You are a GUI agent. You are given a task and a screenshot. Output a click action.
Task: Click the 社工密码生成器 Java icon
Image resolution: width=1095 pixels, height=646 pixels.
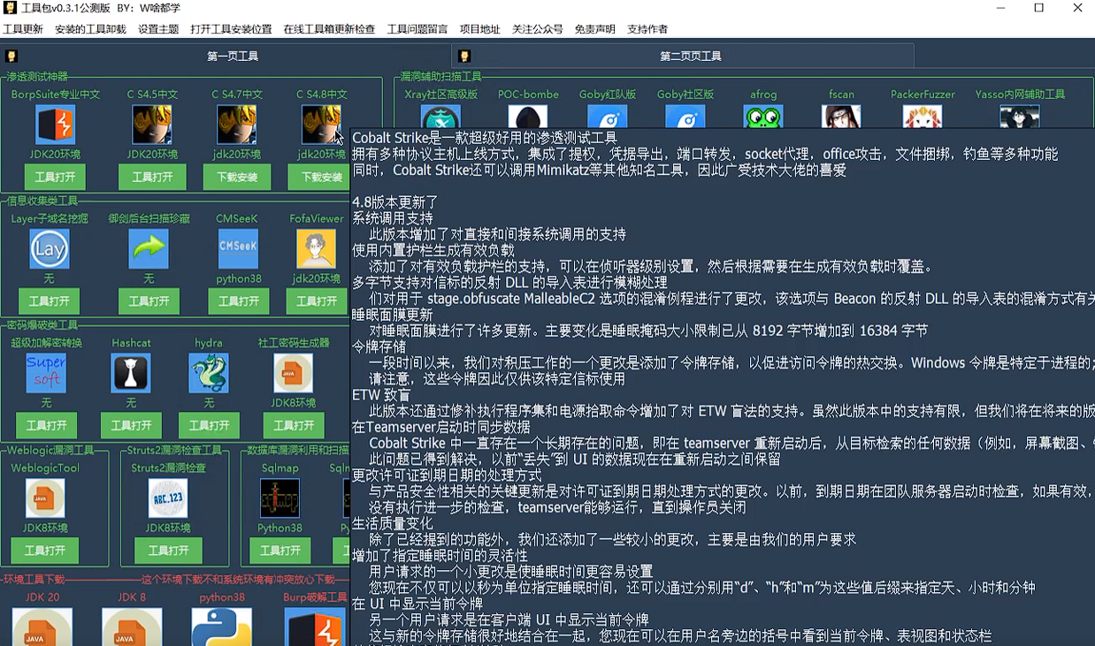[293, 373]
